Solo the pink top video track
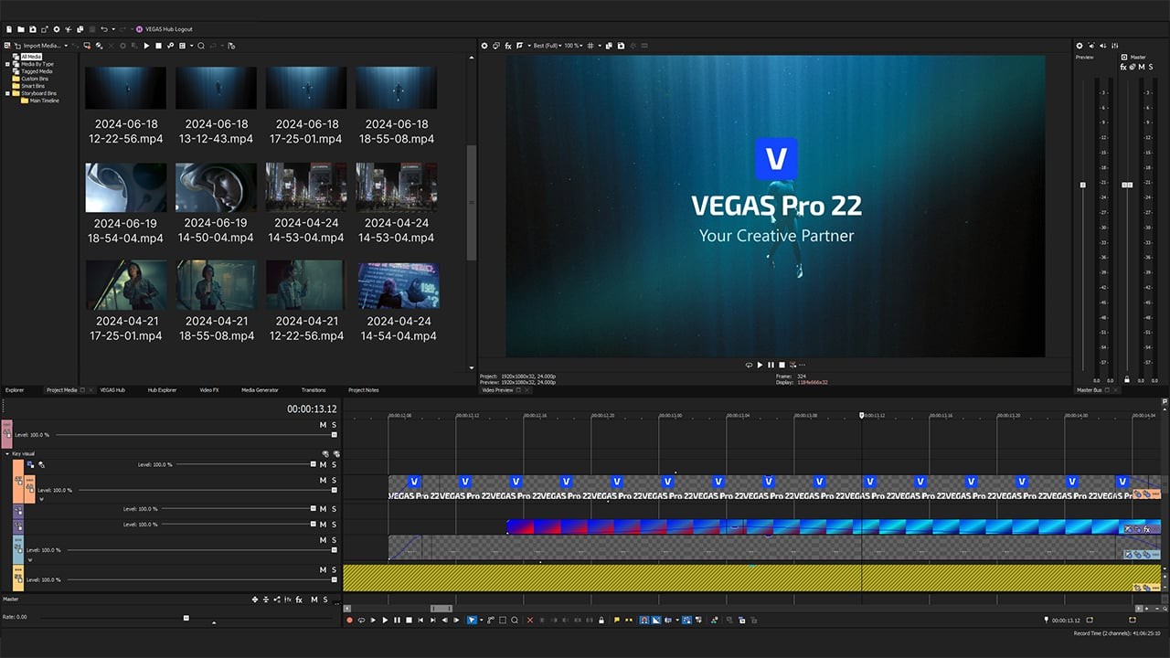This screenshot has width=1170, height=658. (334, 425)
